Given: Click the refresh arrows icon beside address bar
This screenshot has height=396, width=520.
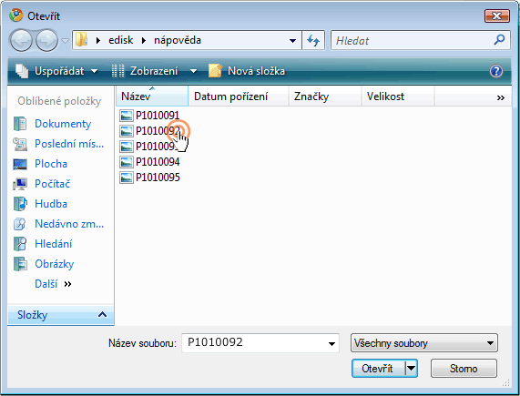Looking at the screenshot, I should (313, 40).
